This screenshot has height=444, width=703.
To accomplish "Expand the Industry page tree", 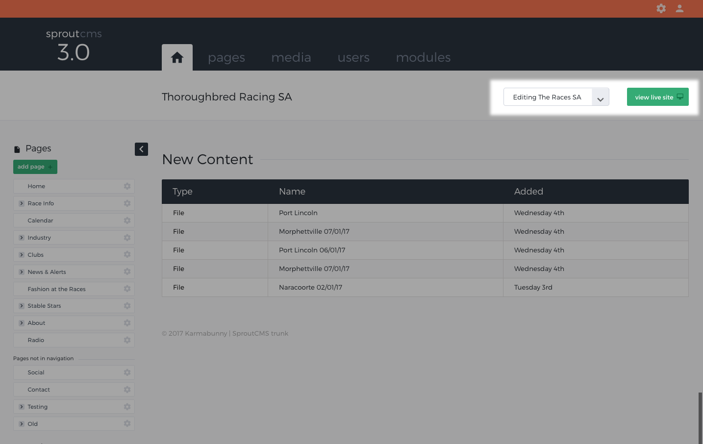I will coord(22,238).
